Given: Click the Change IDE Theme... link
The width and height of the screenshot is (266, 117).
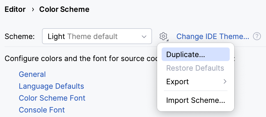Looking at the screenshot, I should tap(213, 36).
